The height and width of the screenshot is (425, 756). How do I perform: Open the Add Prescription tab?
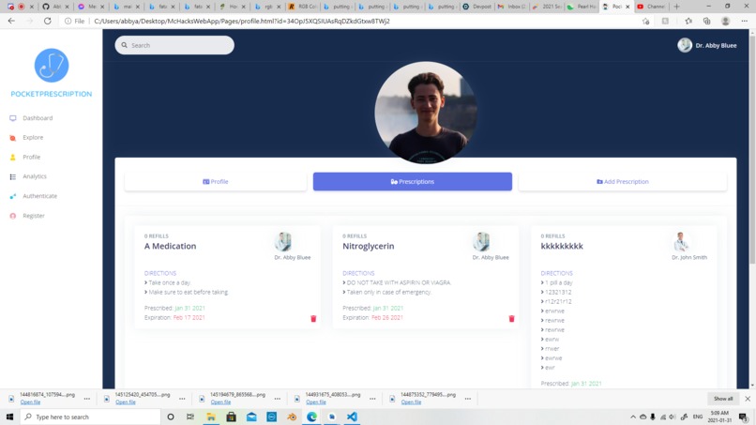[623, 181]
